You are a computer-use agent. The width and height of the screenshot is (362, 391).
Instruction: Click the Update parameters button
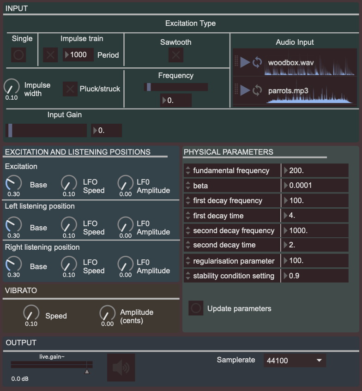pos(196,308)
